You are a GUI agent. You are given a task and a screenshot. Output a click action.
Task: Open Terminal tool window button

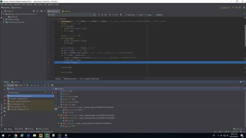(29, 129)
